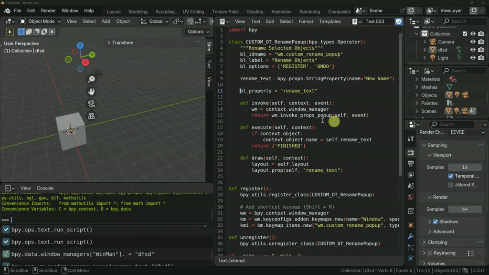The width and height of the screenshot is (489, 275).
Task: Open the Particles properties tab icon
Action: pyautogui.click(x=411, y=248)
